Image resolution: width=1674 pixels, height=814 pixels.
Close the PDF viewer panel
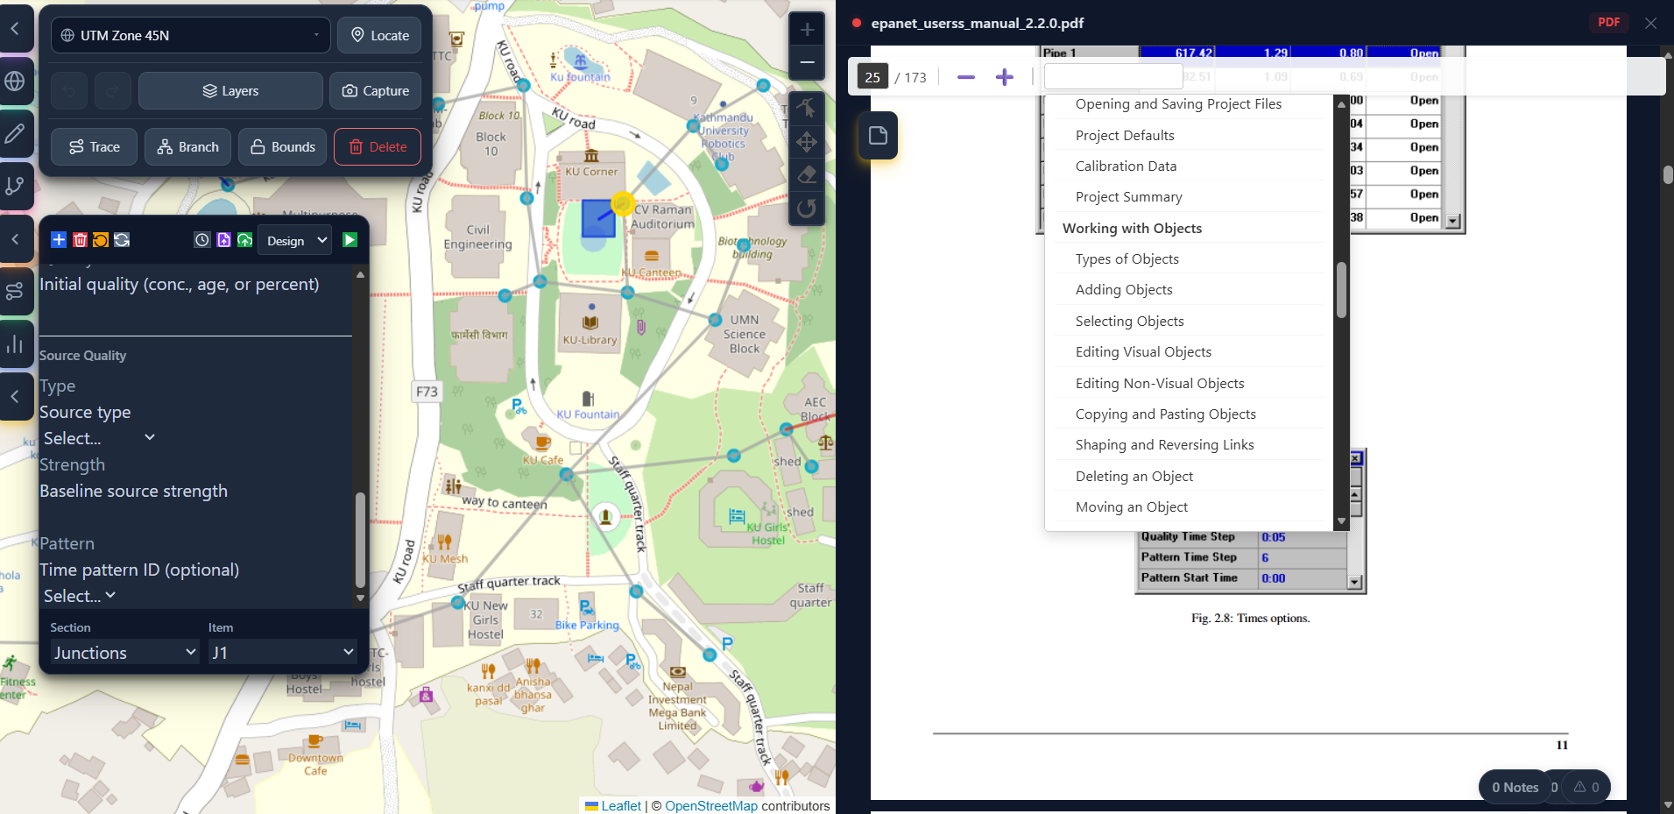[1650, 23]
